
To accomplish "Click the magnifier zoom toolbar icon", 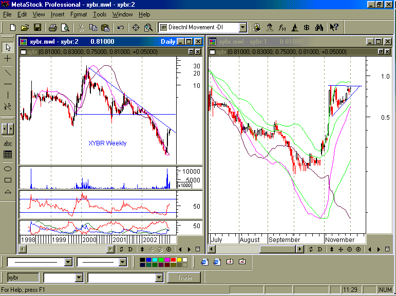I will [148, 27].
